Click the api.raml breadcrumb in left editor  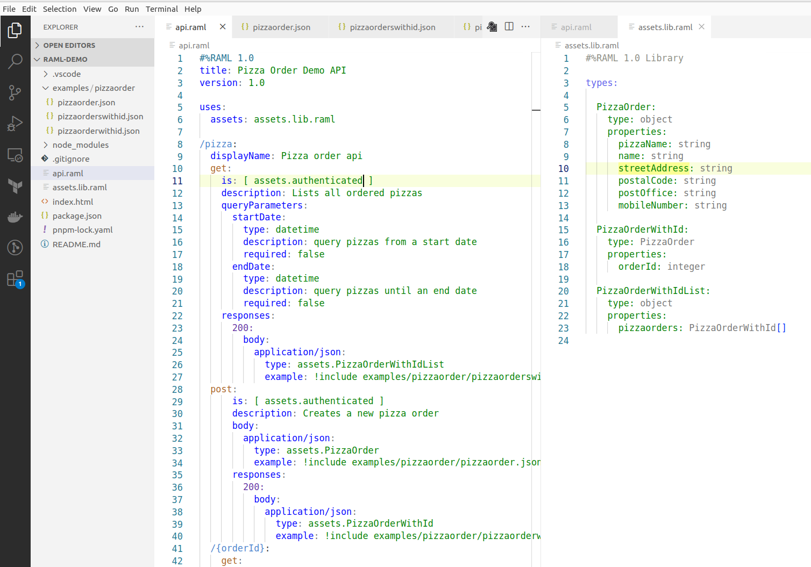(194, 46)
